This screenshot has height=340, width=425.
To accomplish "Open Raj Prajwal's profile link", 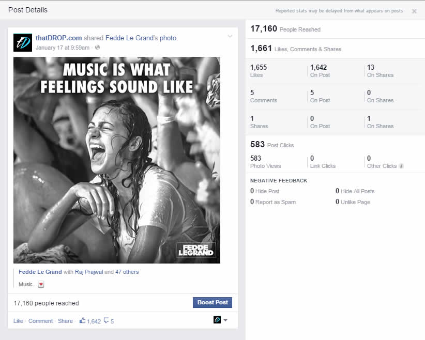I will point(89,272).
